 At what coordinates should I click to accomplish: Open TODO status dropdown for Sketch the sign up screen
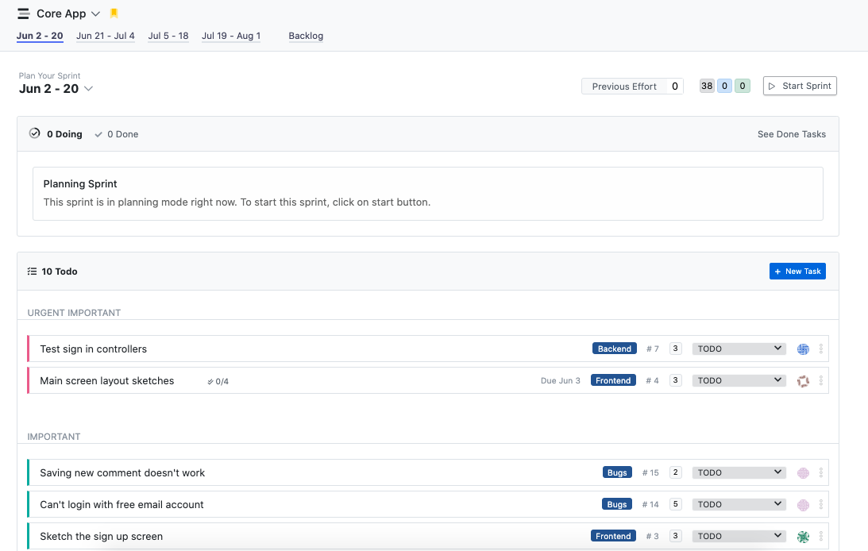(x=739, y=535)
